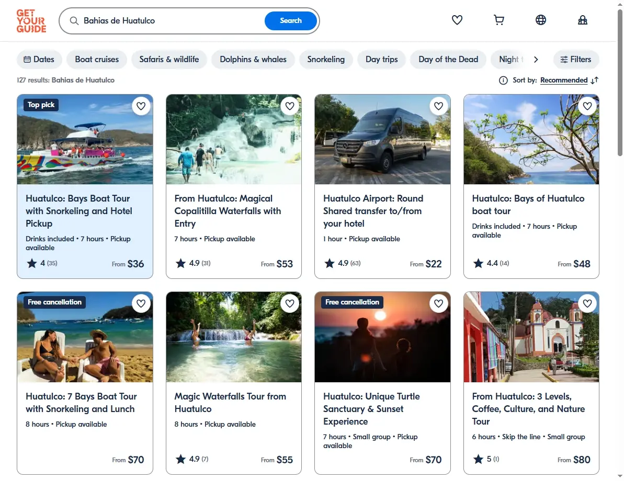Open the shopping cart
The height and width of the screenshot is (481, 624).
pyautogui.click(x=498, y=20)
